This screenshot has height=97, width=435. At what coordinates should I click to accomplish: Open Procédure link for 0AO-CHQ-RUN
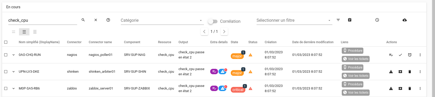[x=353, y=51]
